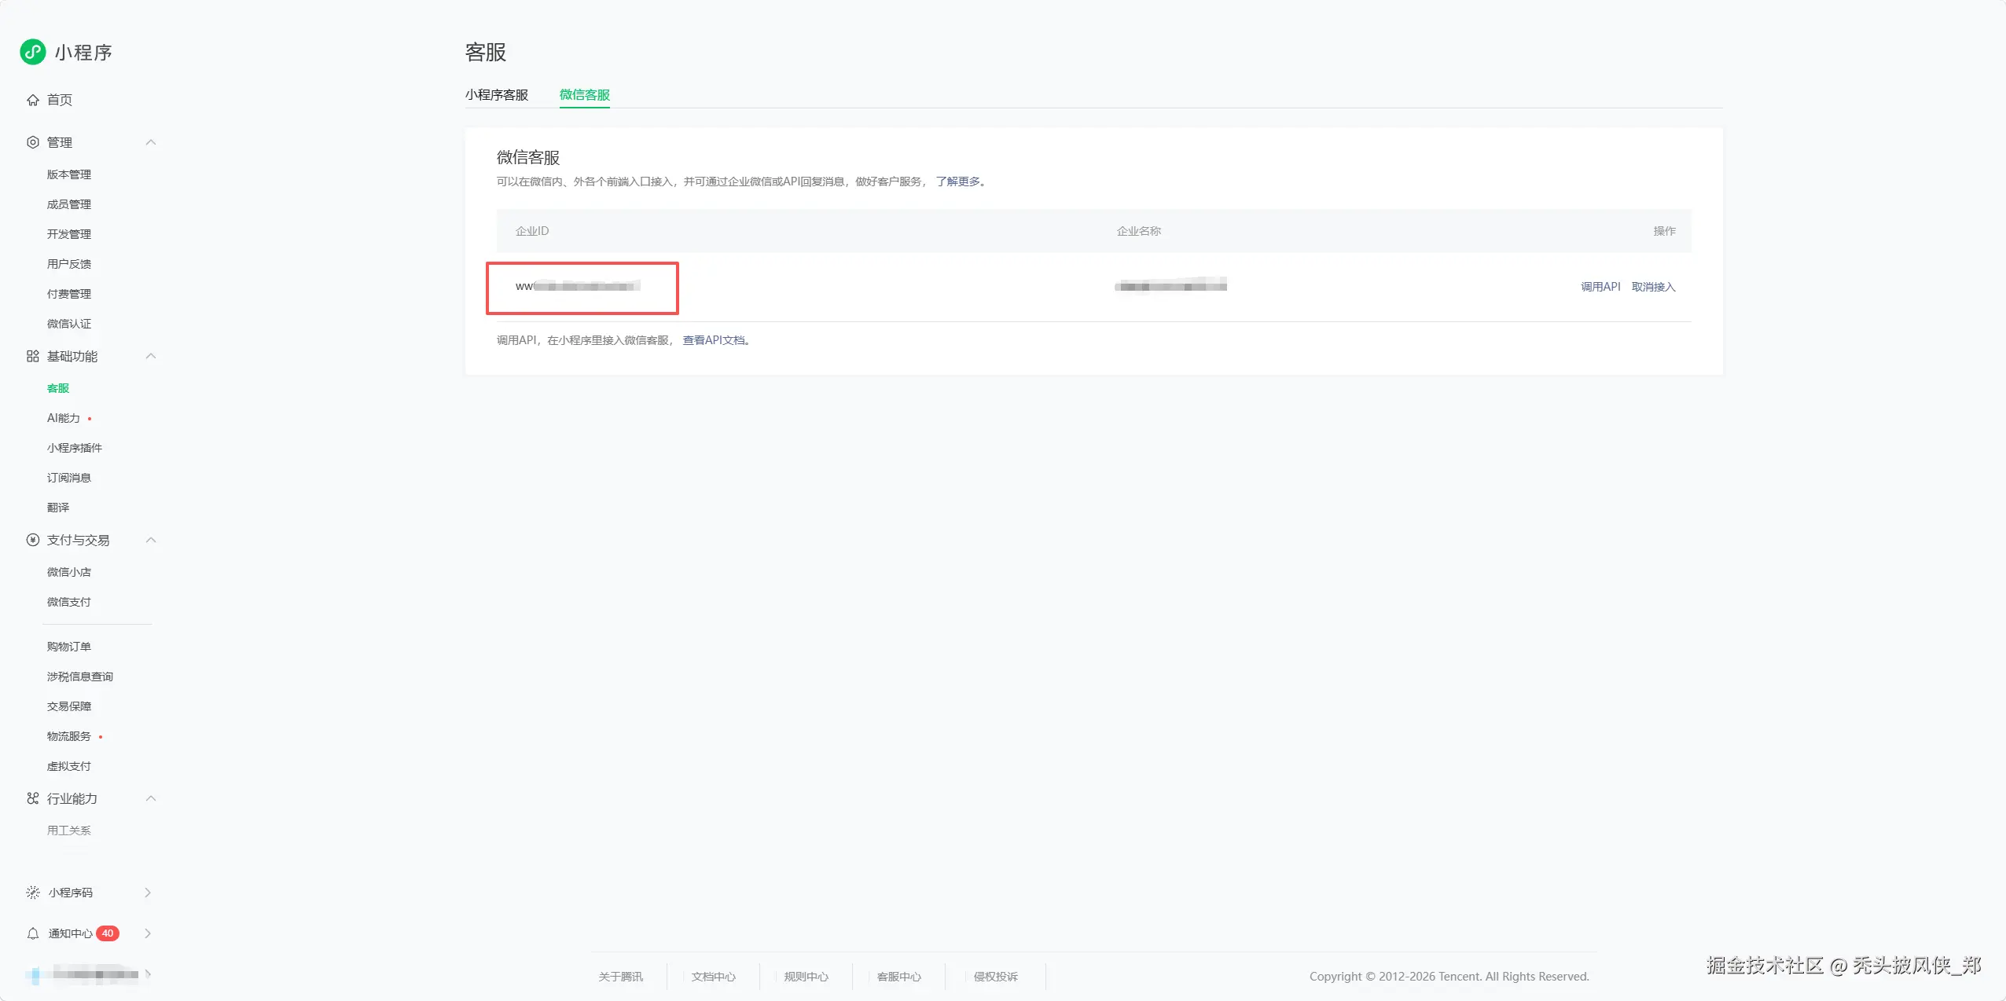Click the enterprise ID starting with ww

[578, 286]
